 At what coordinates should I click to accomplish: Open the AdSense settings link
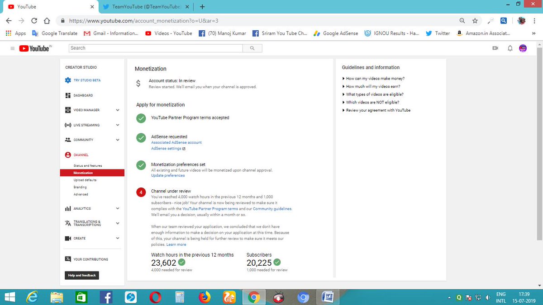coord(168,148)
